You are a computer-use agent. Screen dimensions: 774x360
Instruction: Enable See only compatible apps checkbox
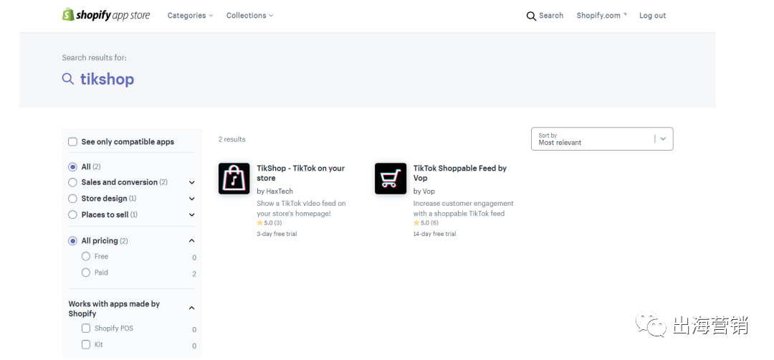point(72,142)
